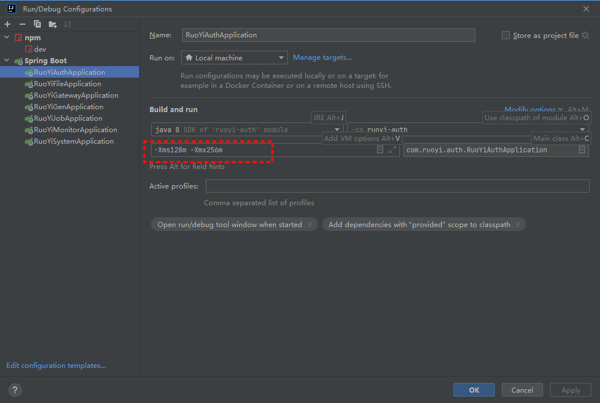600x403 pixels.
Task: Select the dev npm configuration
Action: 40,49
